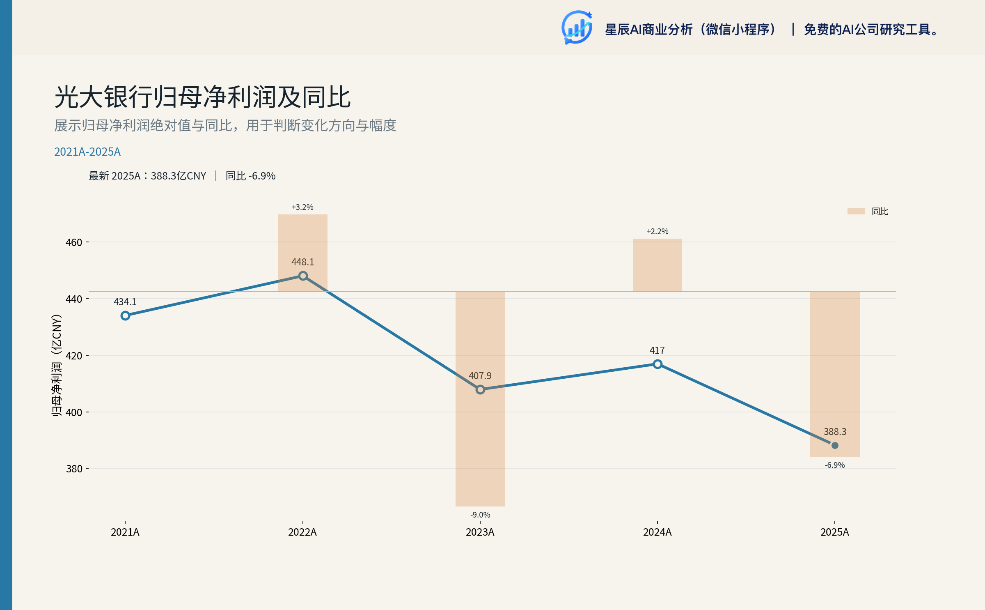The image size is (985, 610).
Task: Click the 同比 legend color swatch
Action: tap(856, 211)
